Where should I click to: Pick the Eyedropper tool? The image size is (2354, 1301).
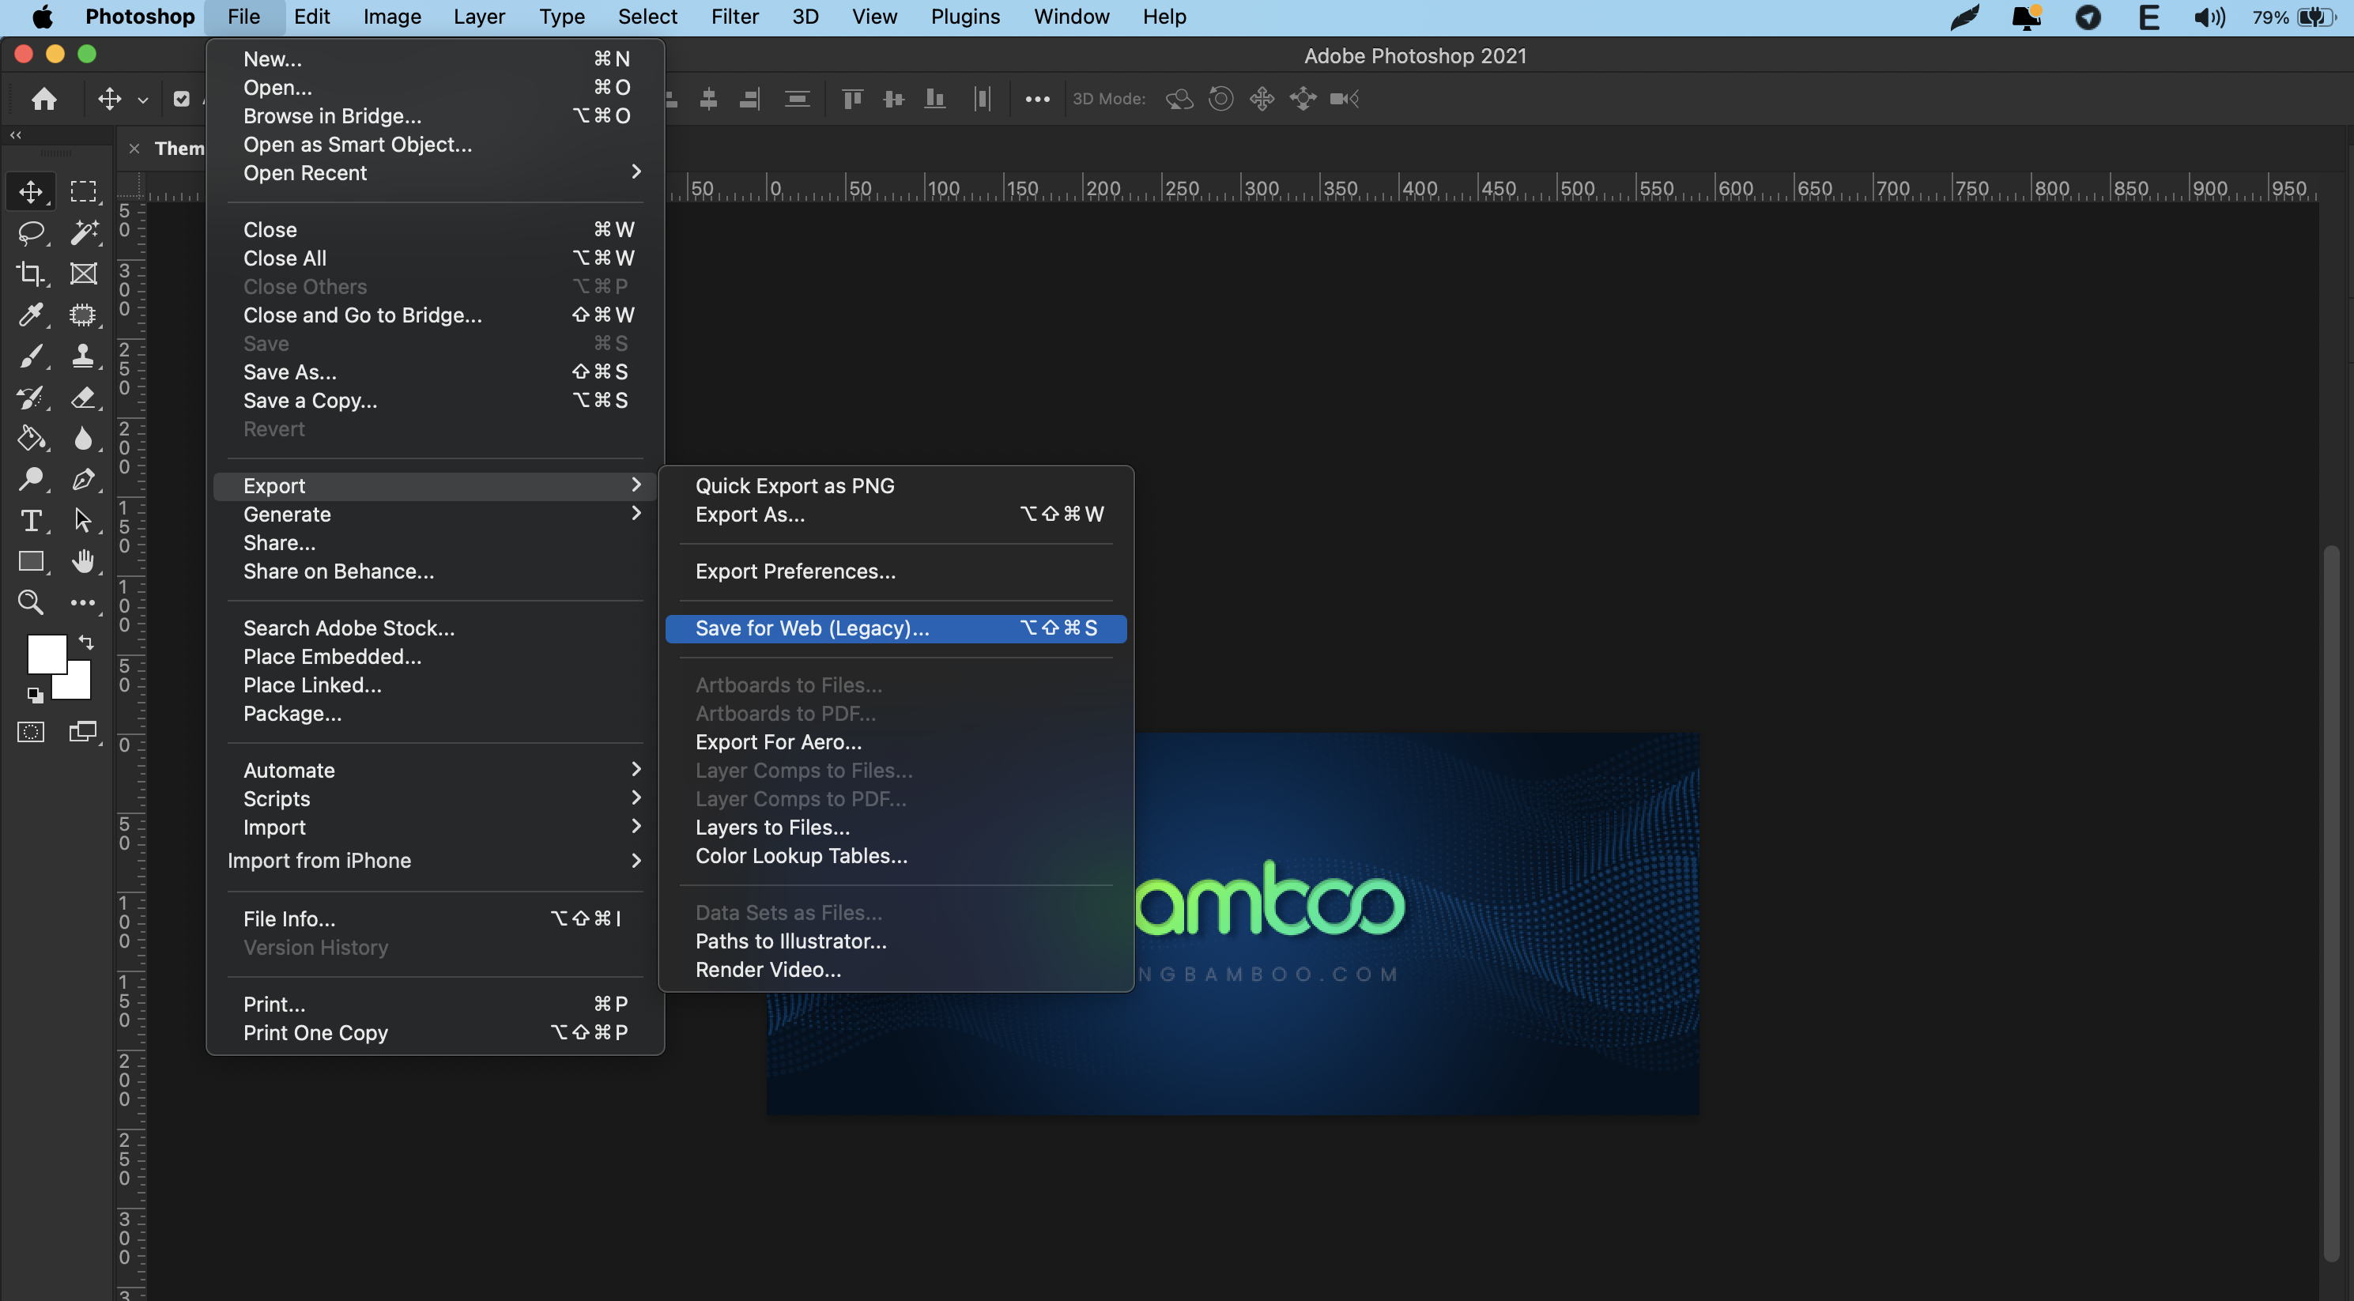click(x=31, y=315)
